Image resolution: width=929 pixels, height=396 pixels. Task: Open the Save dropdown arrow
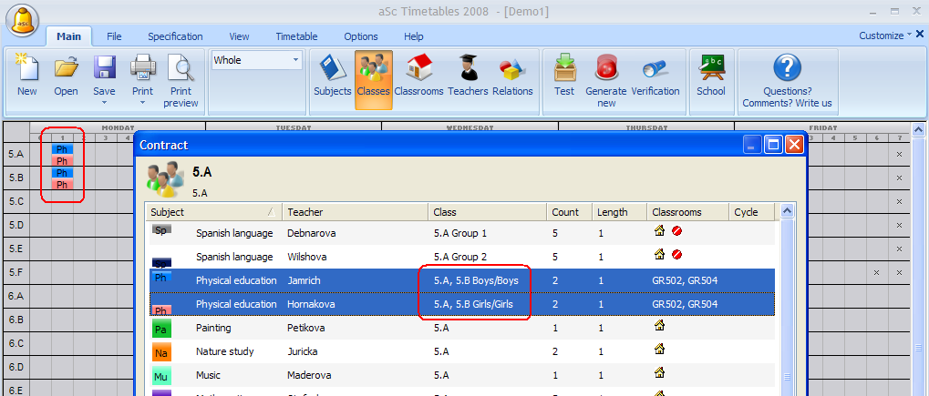[x=104, y=103]
